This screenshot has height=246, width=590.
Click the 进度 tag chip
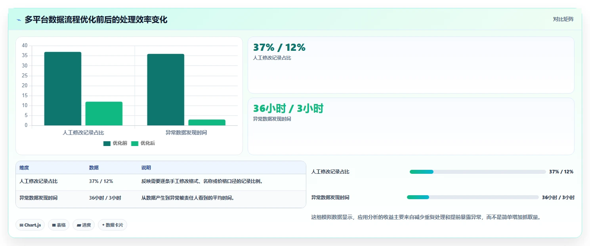[84, 225]
